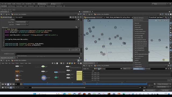Screen dimensions: 172x97
Task: Toggle the measuredarea intrinsic checkbox
Action: click(134, 29)
